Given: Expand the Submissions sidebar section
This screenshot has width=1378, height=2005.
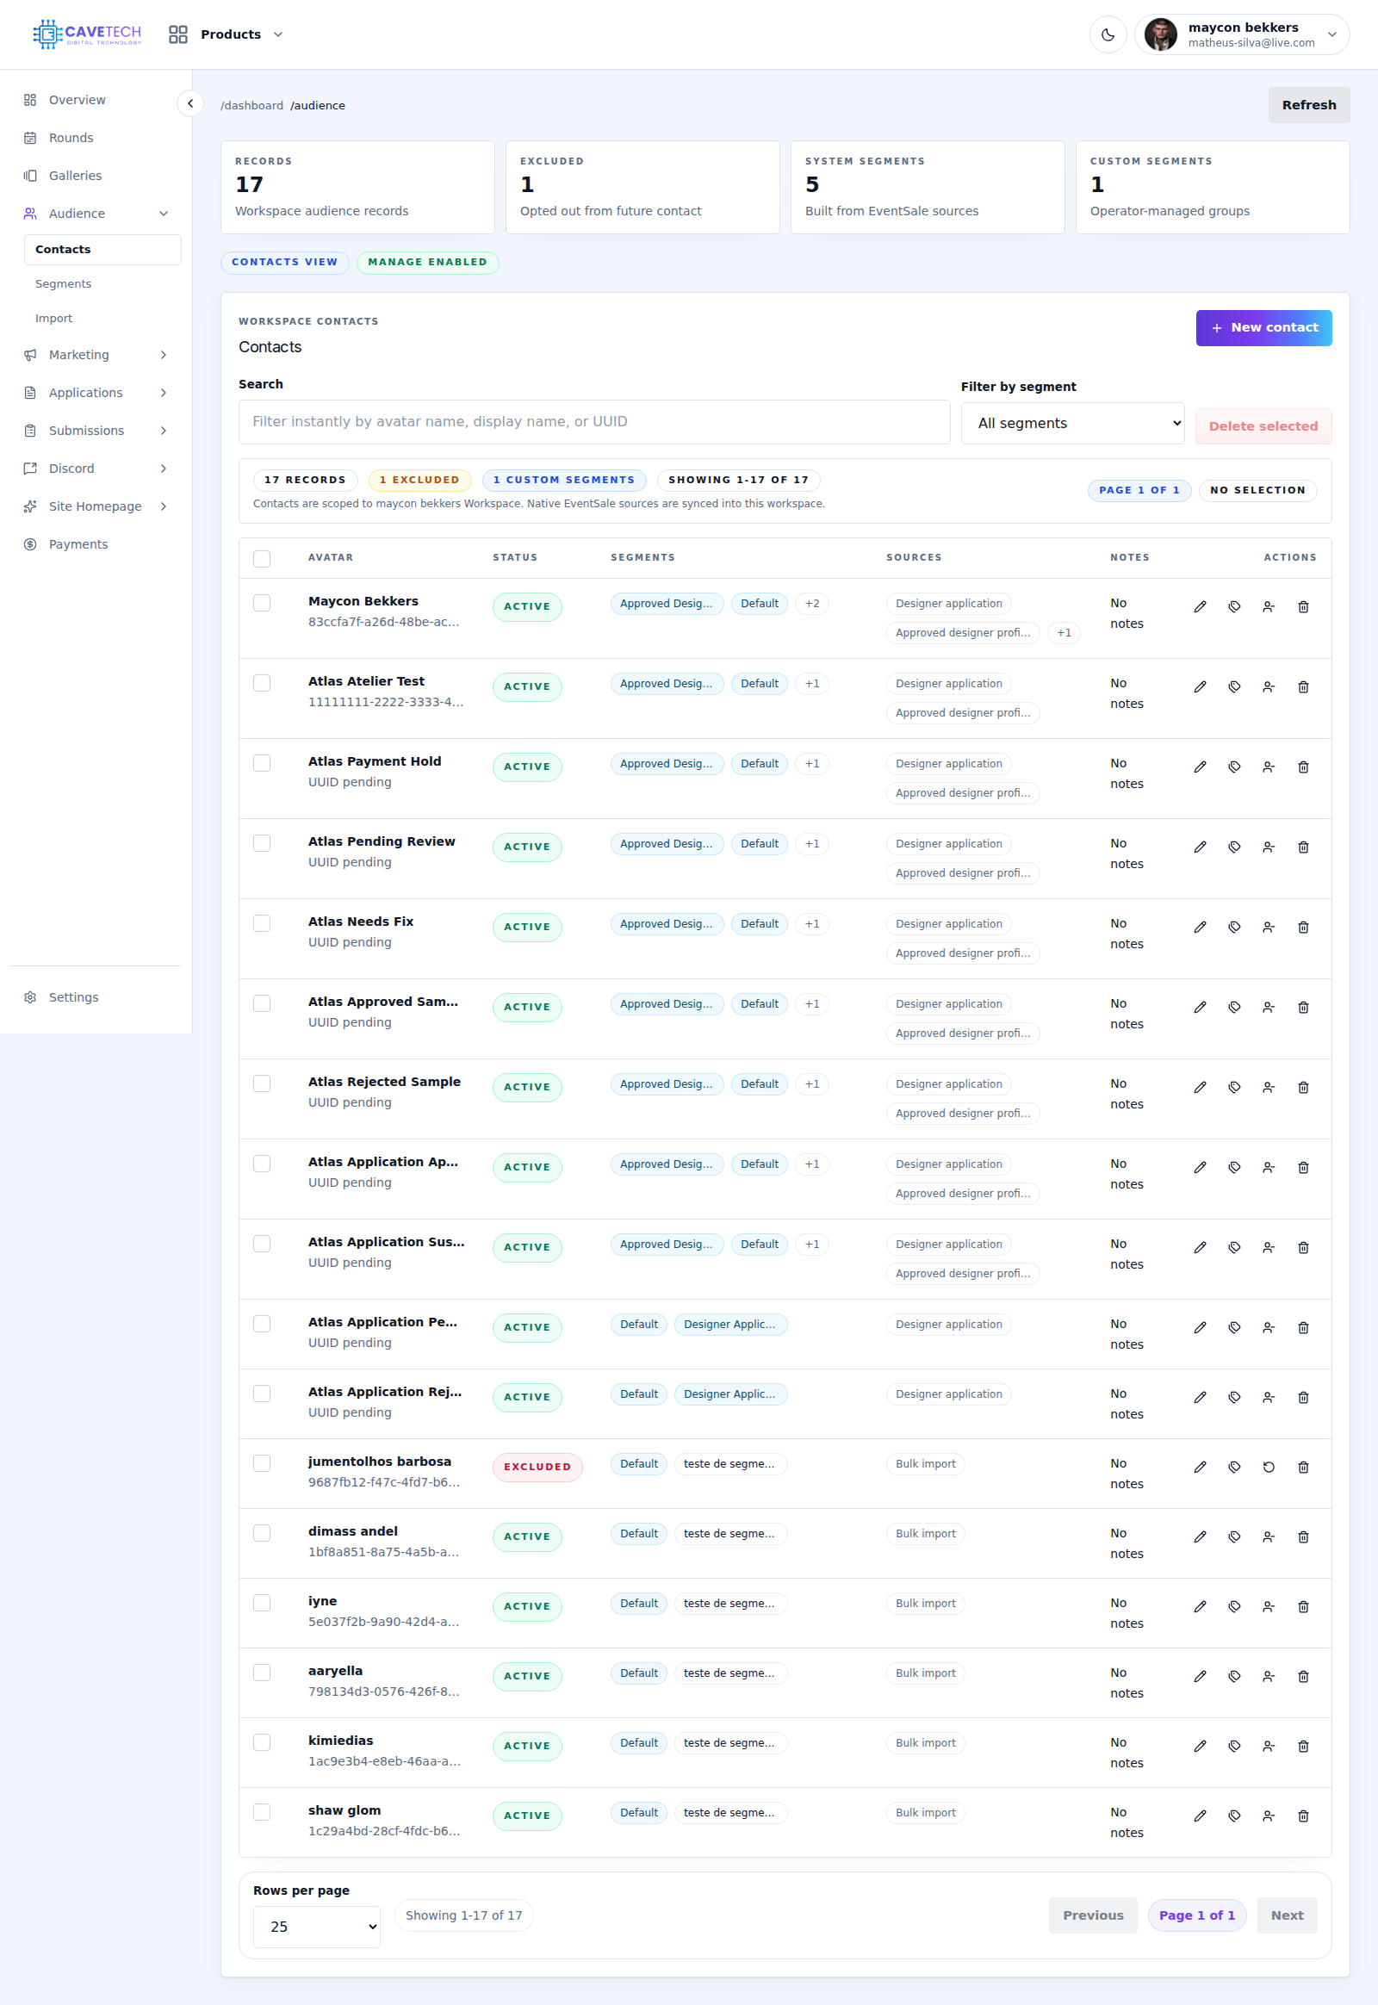Looking at the screenshot, I should point(163,431).
